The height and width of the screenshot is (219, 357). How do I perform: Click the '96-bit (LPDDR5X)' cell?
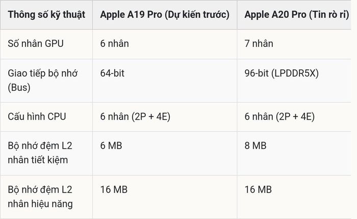tap(282, 73)
